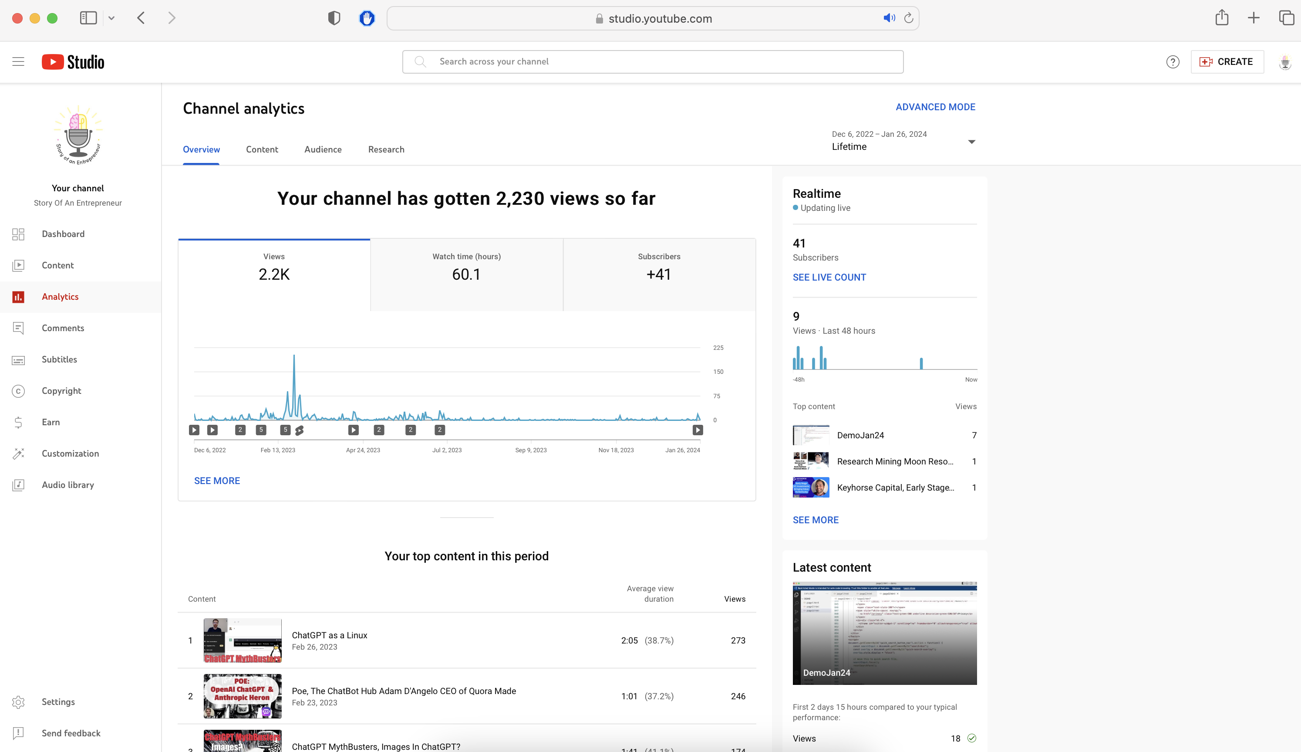This screenshot has height=752, width=1301.
Task: Switch to the Overview tab
Action: click(x=201, y=150)
